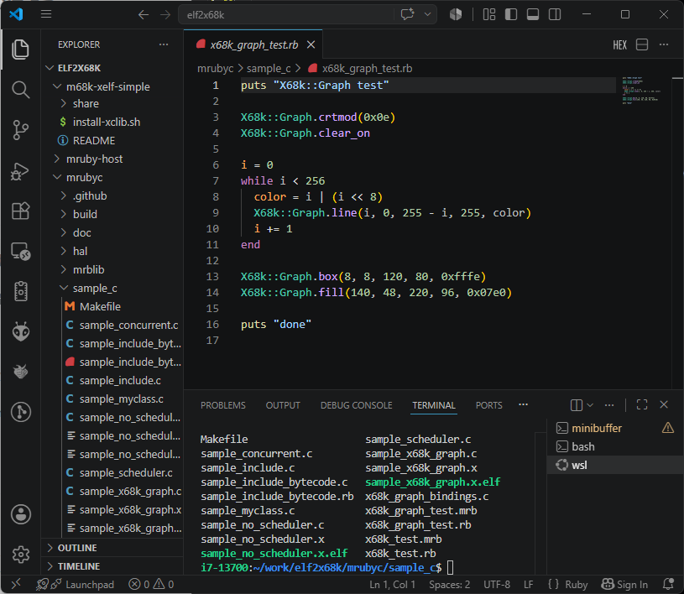Switch to the OUTPUT panel tab

(283, 405)
